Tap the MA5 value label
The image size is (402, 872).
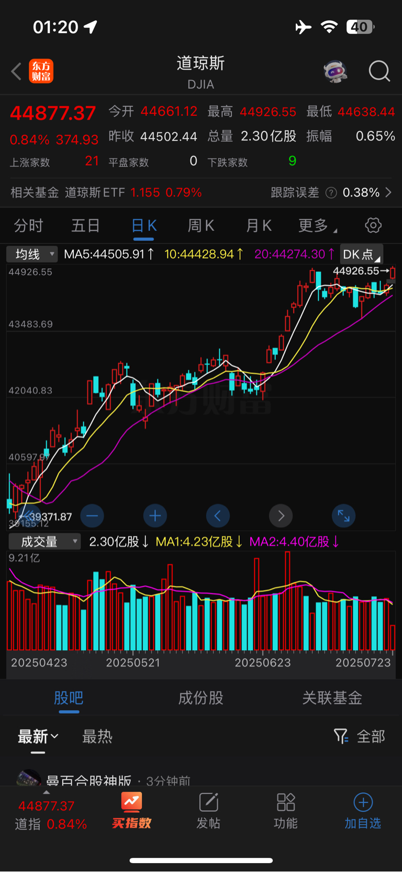pos(109,254)
